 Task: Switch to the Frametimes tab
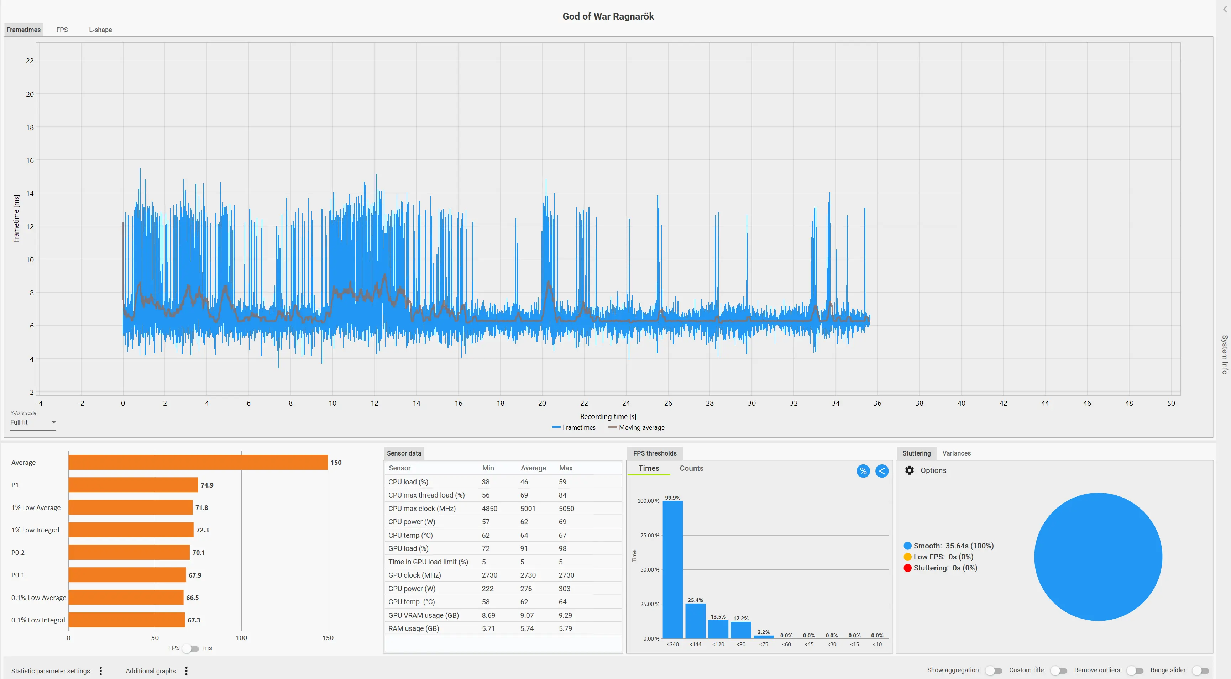coord(23,30)
